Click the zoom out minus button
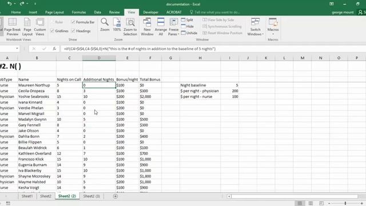 (x=329, y=203)
